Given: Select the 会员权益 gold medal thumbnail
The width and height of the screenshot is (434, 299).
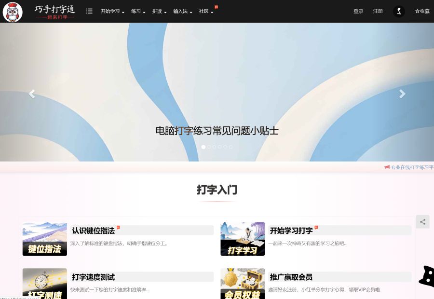Looking at the screenshot, I should (x=242, y=284).
